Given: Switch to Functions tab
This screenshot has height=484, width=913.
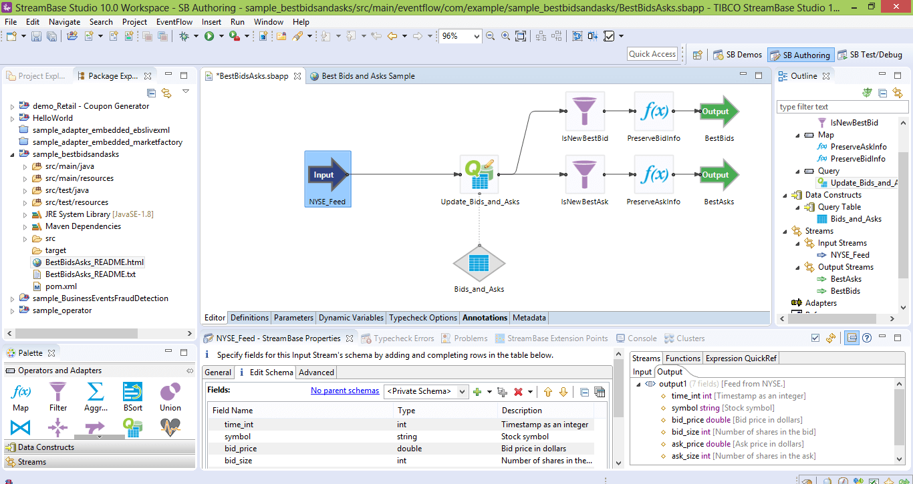Looking at the screenshot, I should (683, 358).
